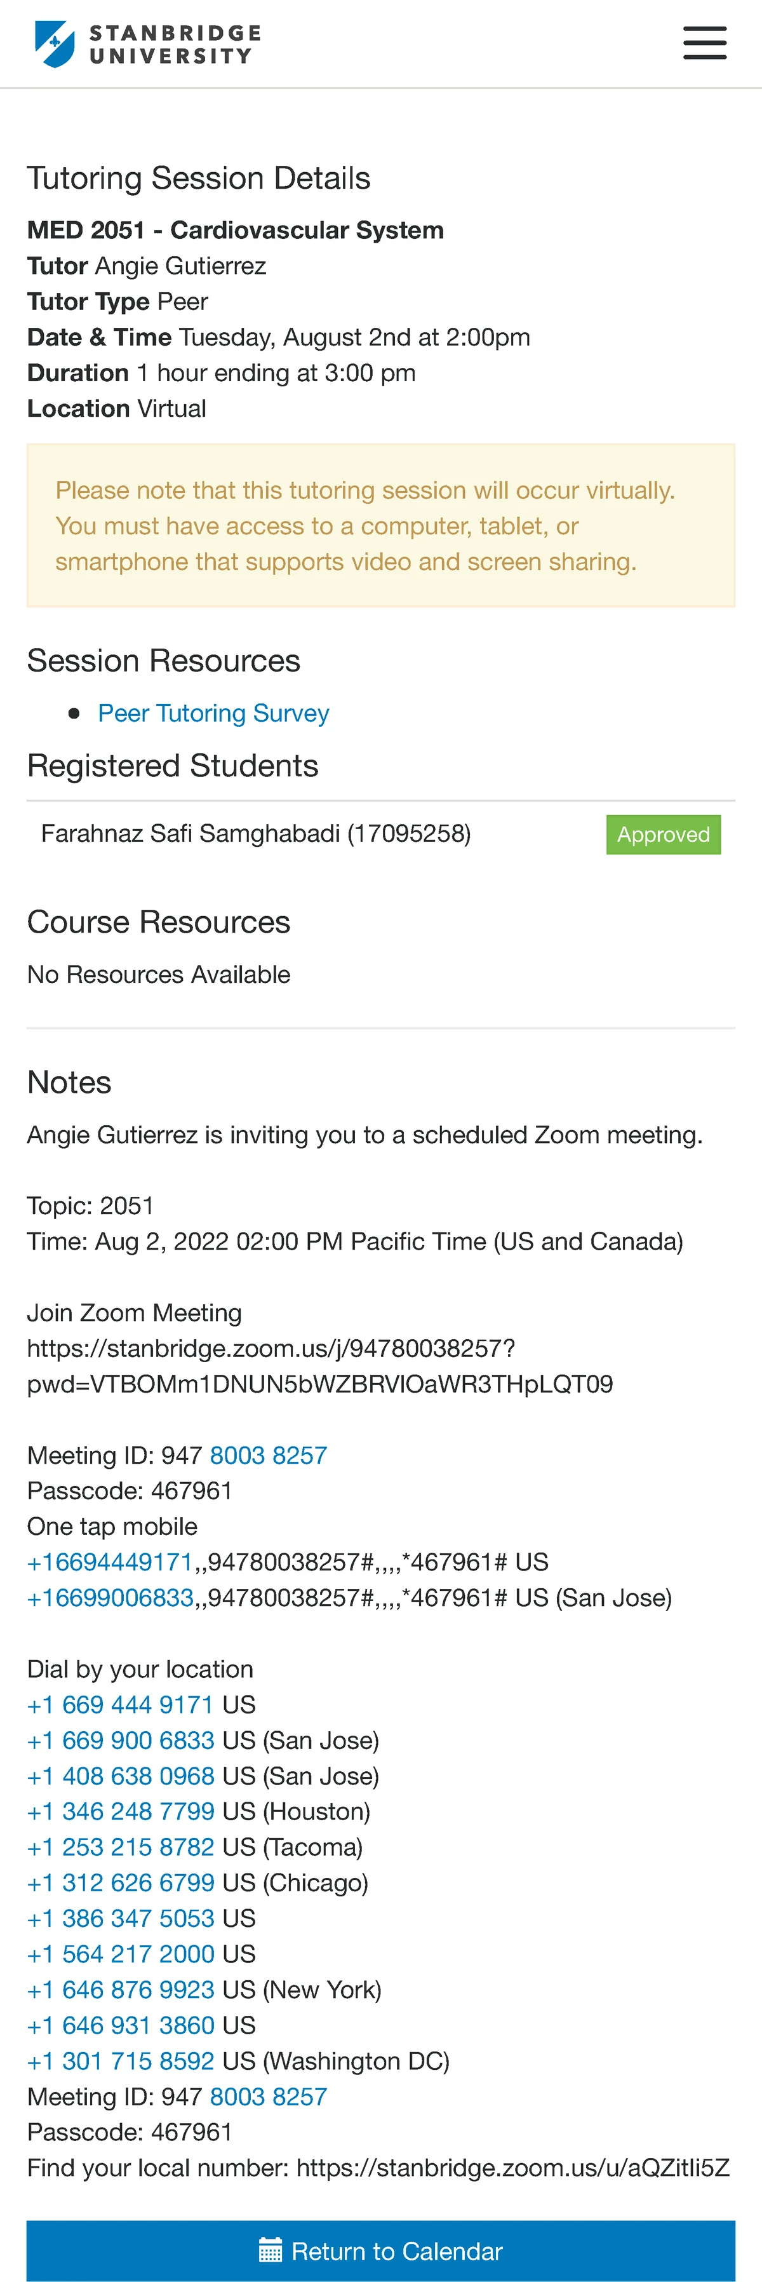Tap the second Meeting ID link near the bottom
Viewport: 762px width, 2282px height.
(268, 2097)
